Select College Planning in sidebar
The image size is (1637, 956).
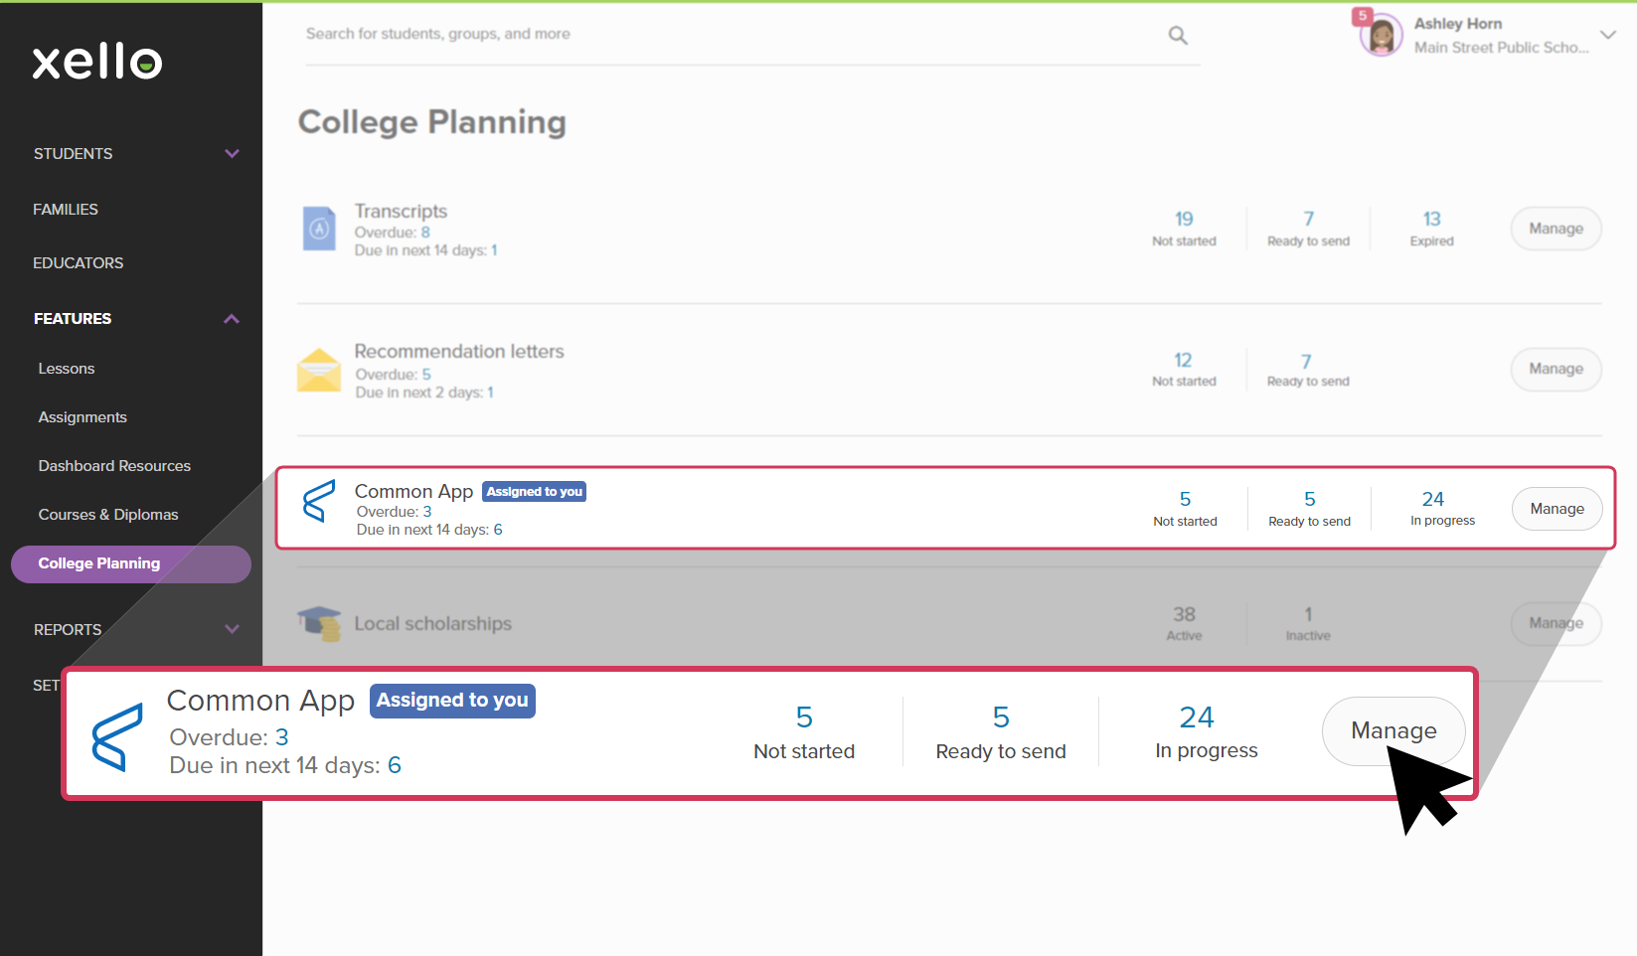pyautogui.click(x=131, y=564)
